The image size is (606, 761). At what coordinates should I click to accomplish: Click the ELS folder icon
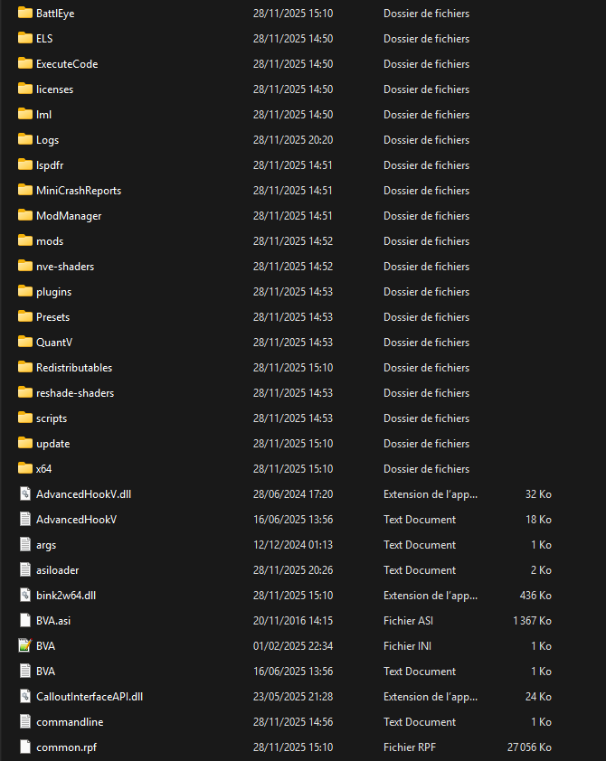click(x=24, y=38)
